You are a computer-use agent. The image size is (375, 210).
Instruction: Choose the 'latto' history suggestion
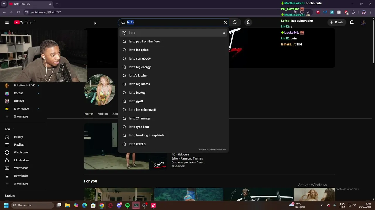173,33
